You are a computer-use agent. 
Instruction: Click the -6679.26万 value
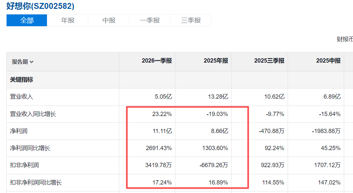pos(214,165)
